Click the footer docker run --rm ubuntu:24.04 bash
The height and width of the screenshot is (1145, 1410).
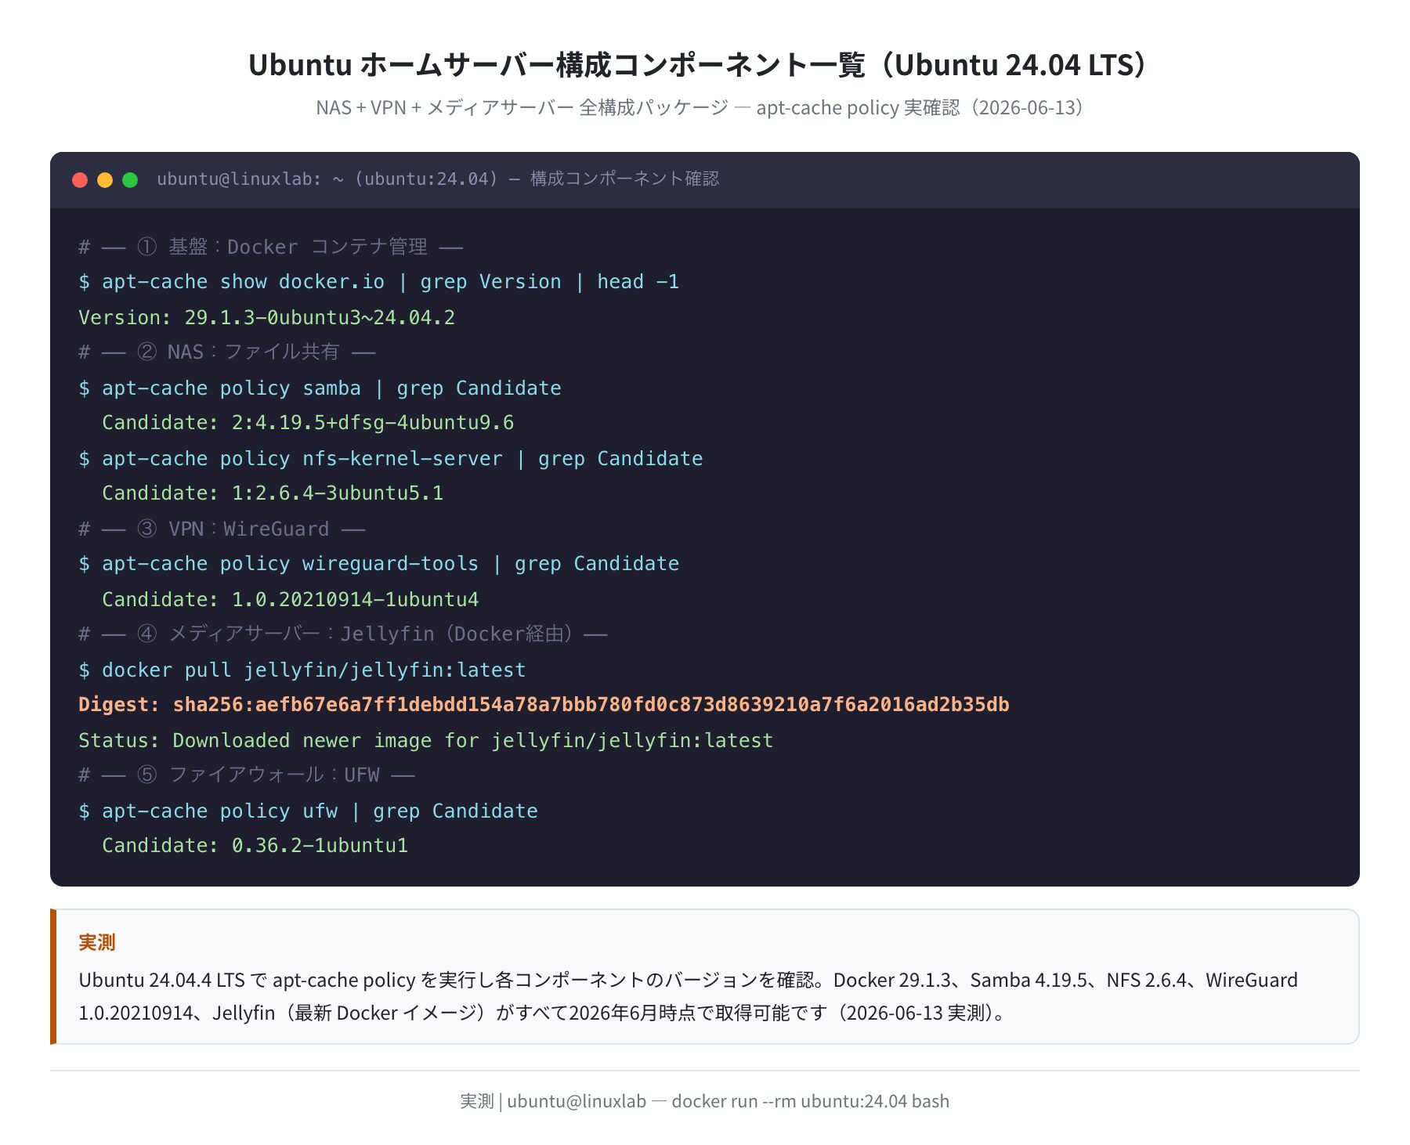click(x=811, y=1101)
